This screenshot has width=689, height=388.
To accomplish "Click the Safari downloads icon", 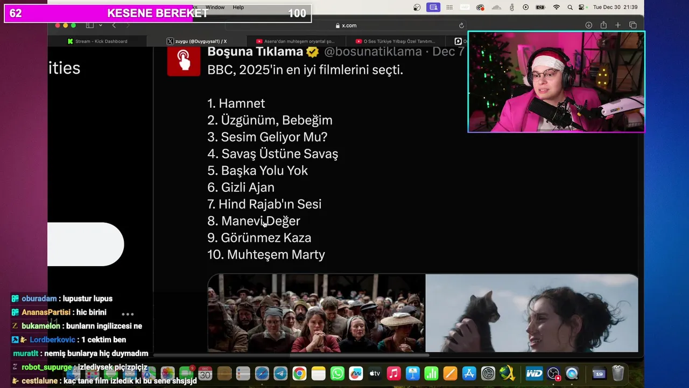I will [x=588, y=25].
